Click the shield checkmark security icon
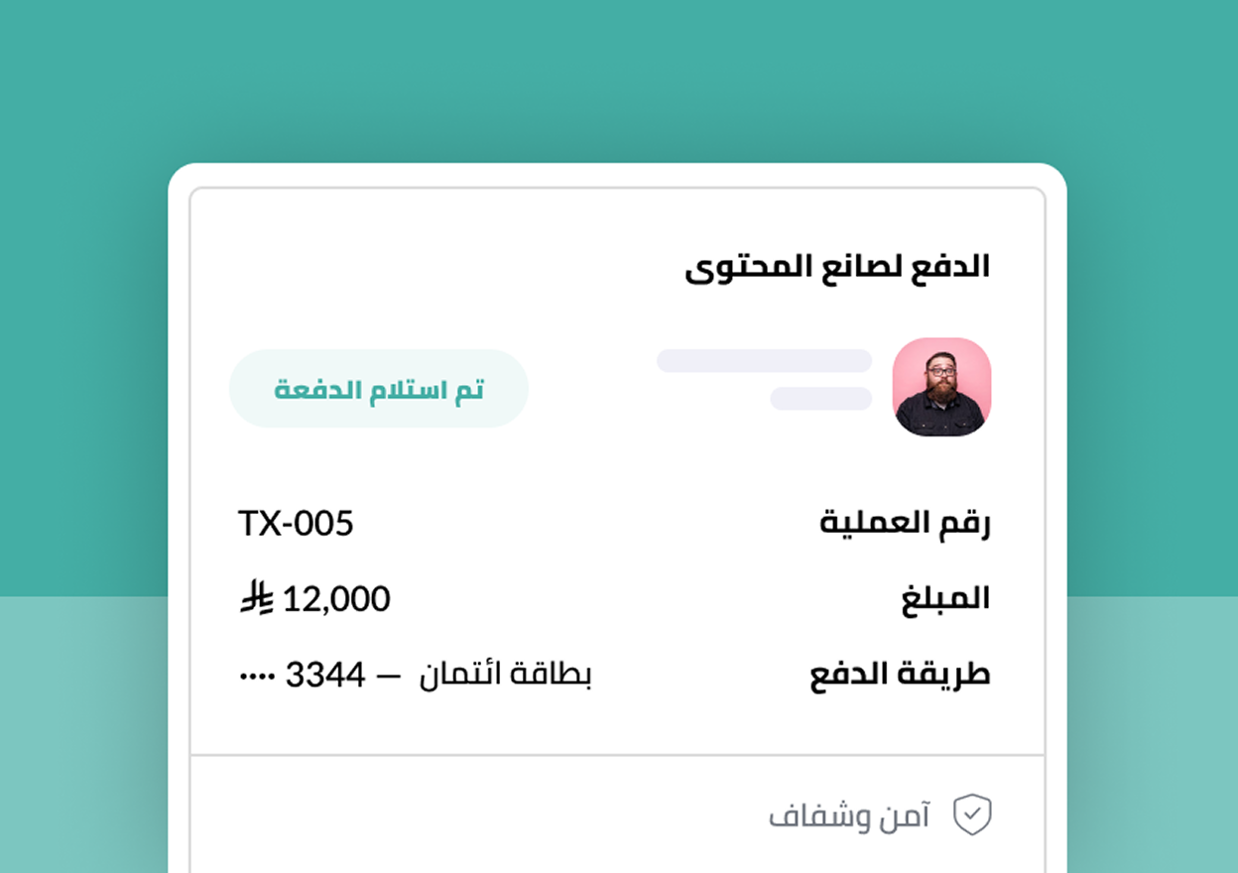 click(x=972, y=815)
